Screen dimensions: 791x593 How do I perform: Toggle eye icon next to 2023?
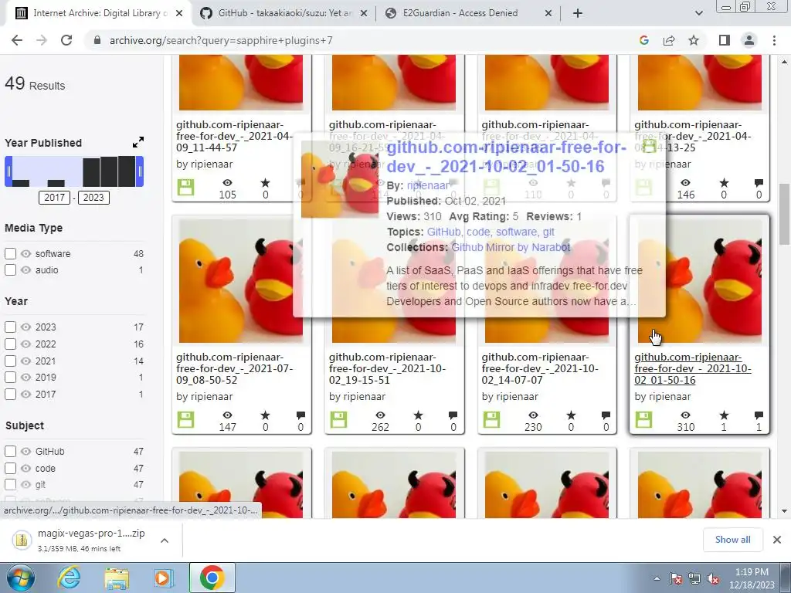click(25, 327)
